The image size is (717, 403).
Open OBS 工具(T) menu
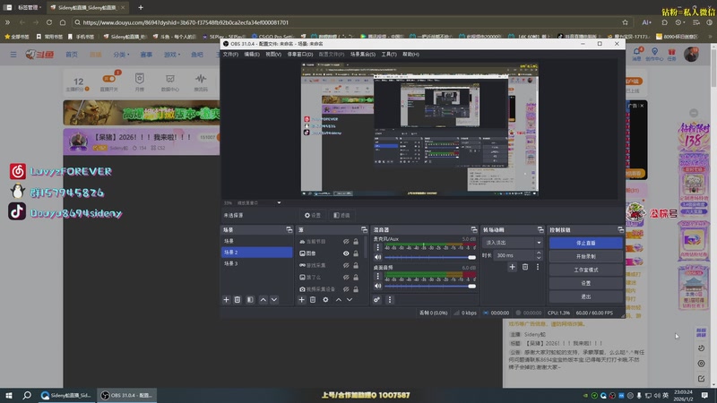point(389,54)
